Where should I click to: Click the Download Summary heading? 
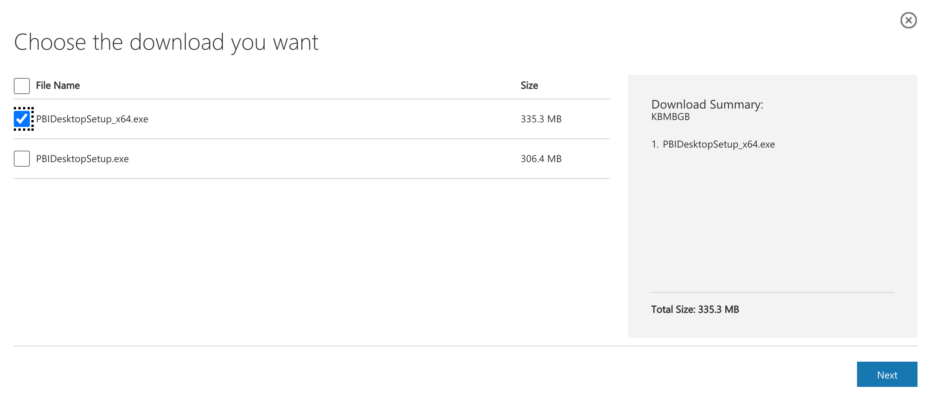[707, 104]
